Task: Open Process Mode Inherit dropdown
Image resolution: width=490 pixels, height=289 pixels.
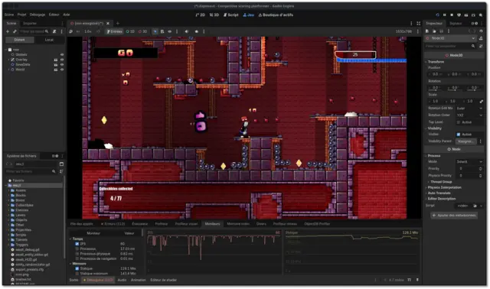Action: point(469,161)
